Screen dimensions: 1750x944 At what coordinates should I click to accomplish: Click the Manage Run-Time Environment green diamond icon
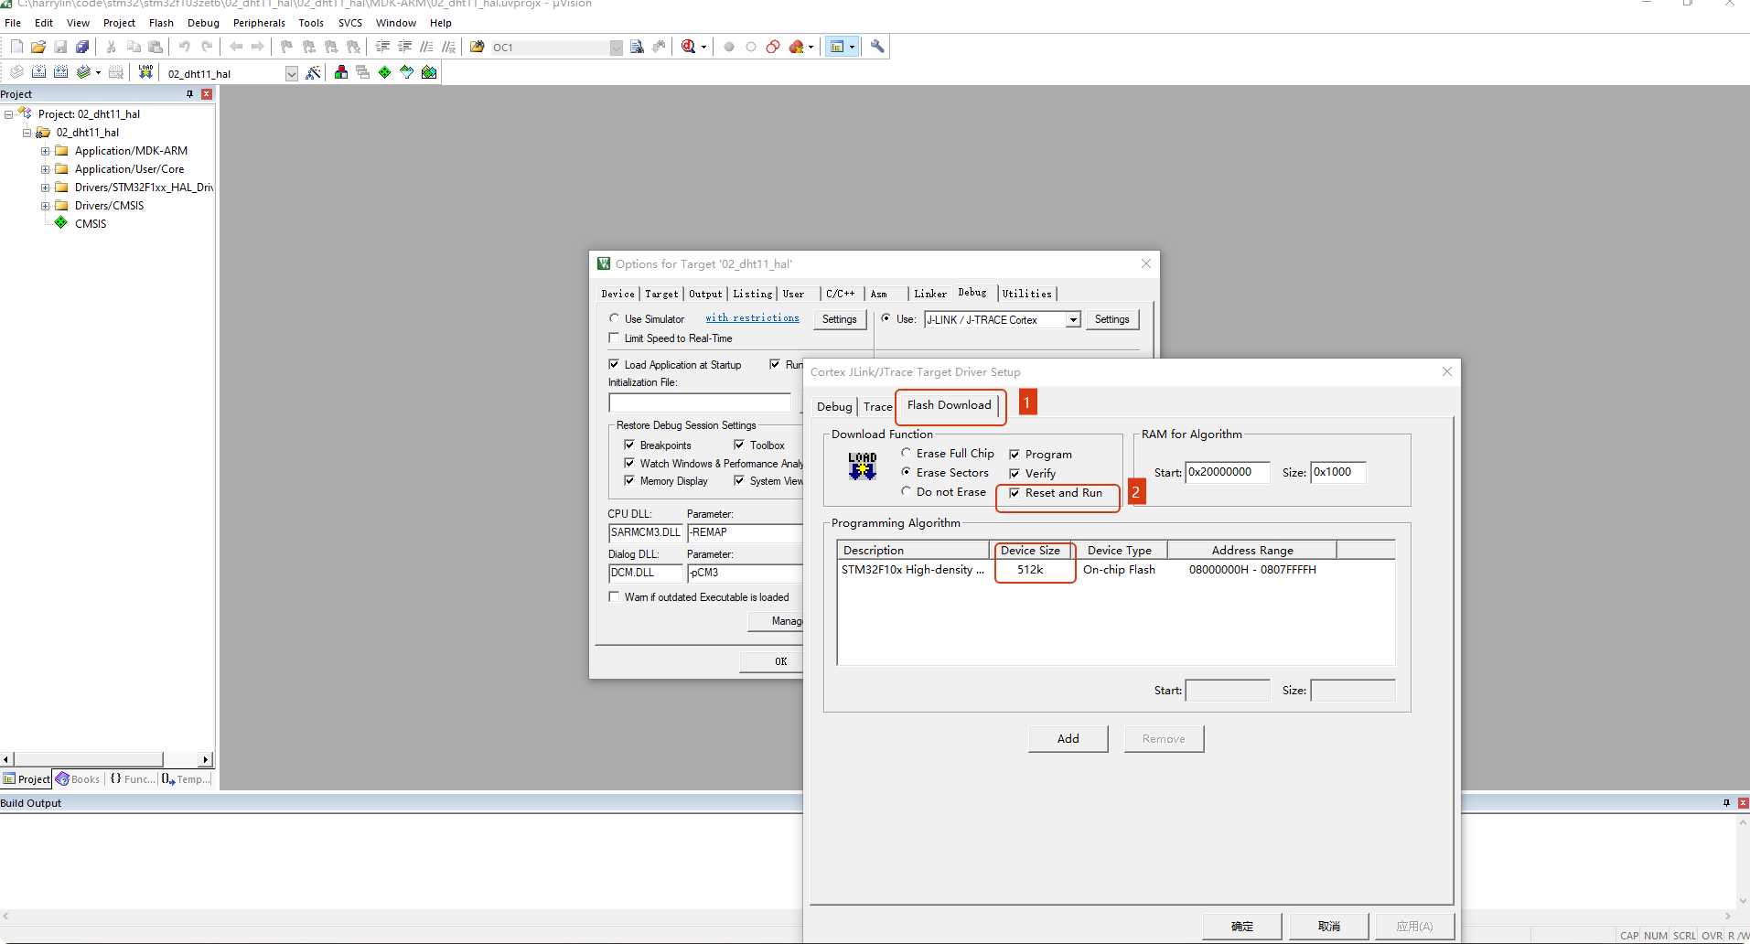tap(384, 72)
